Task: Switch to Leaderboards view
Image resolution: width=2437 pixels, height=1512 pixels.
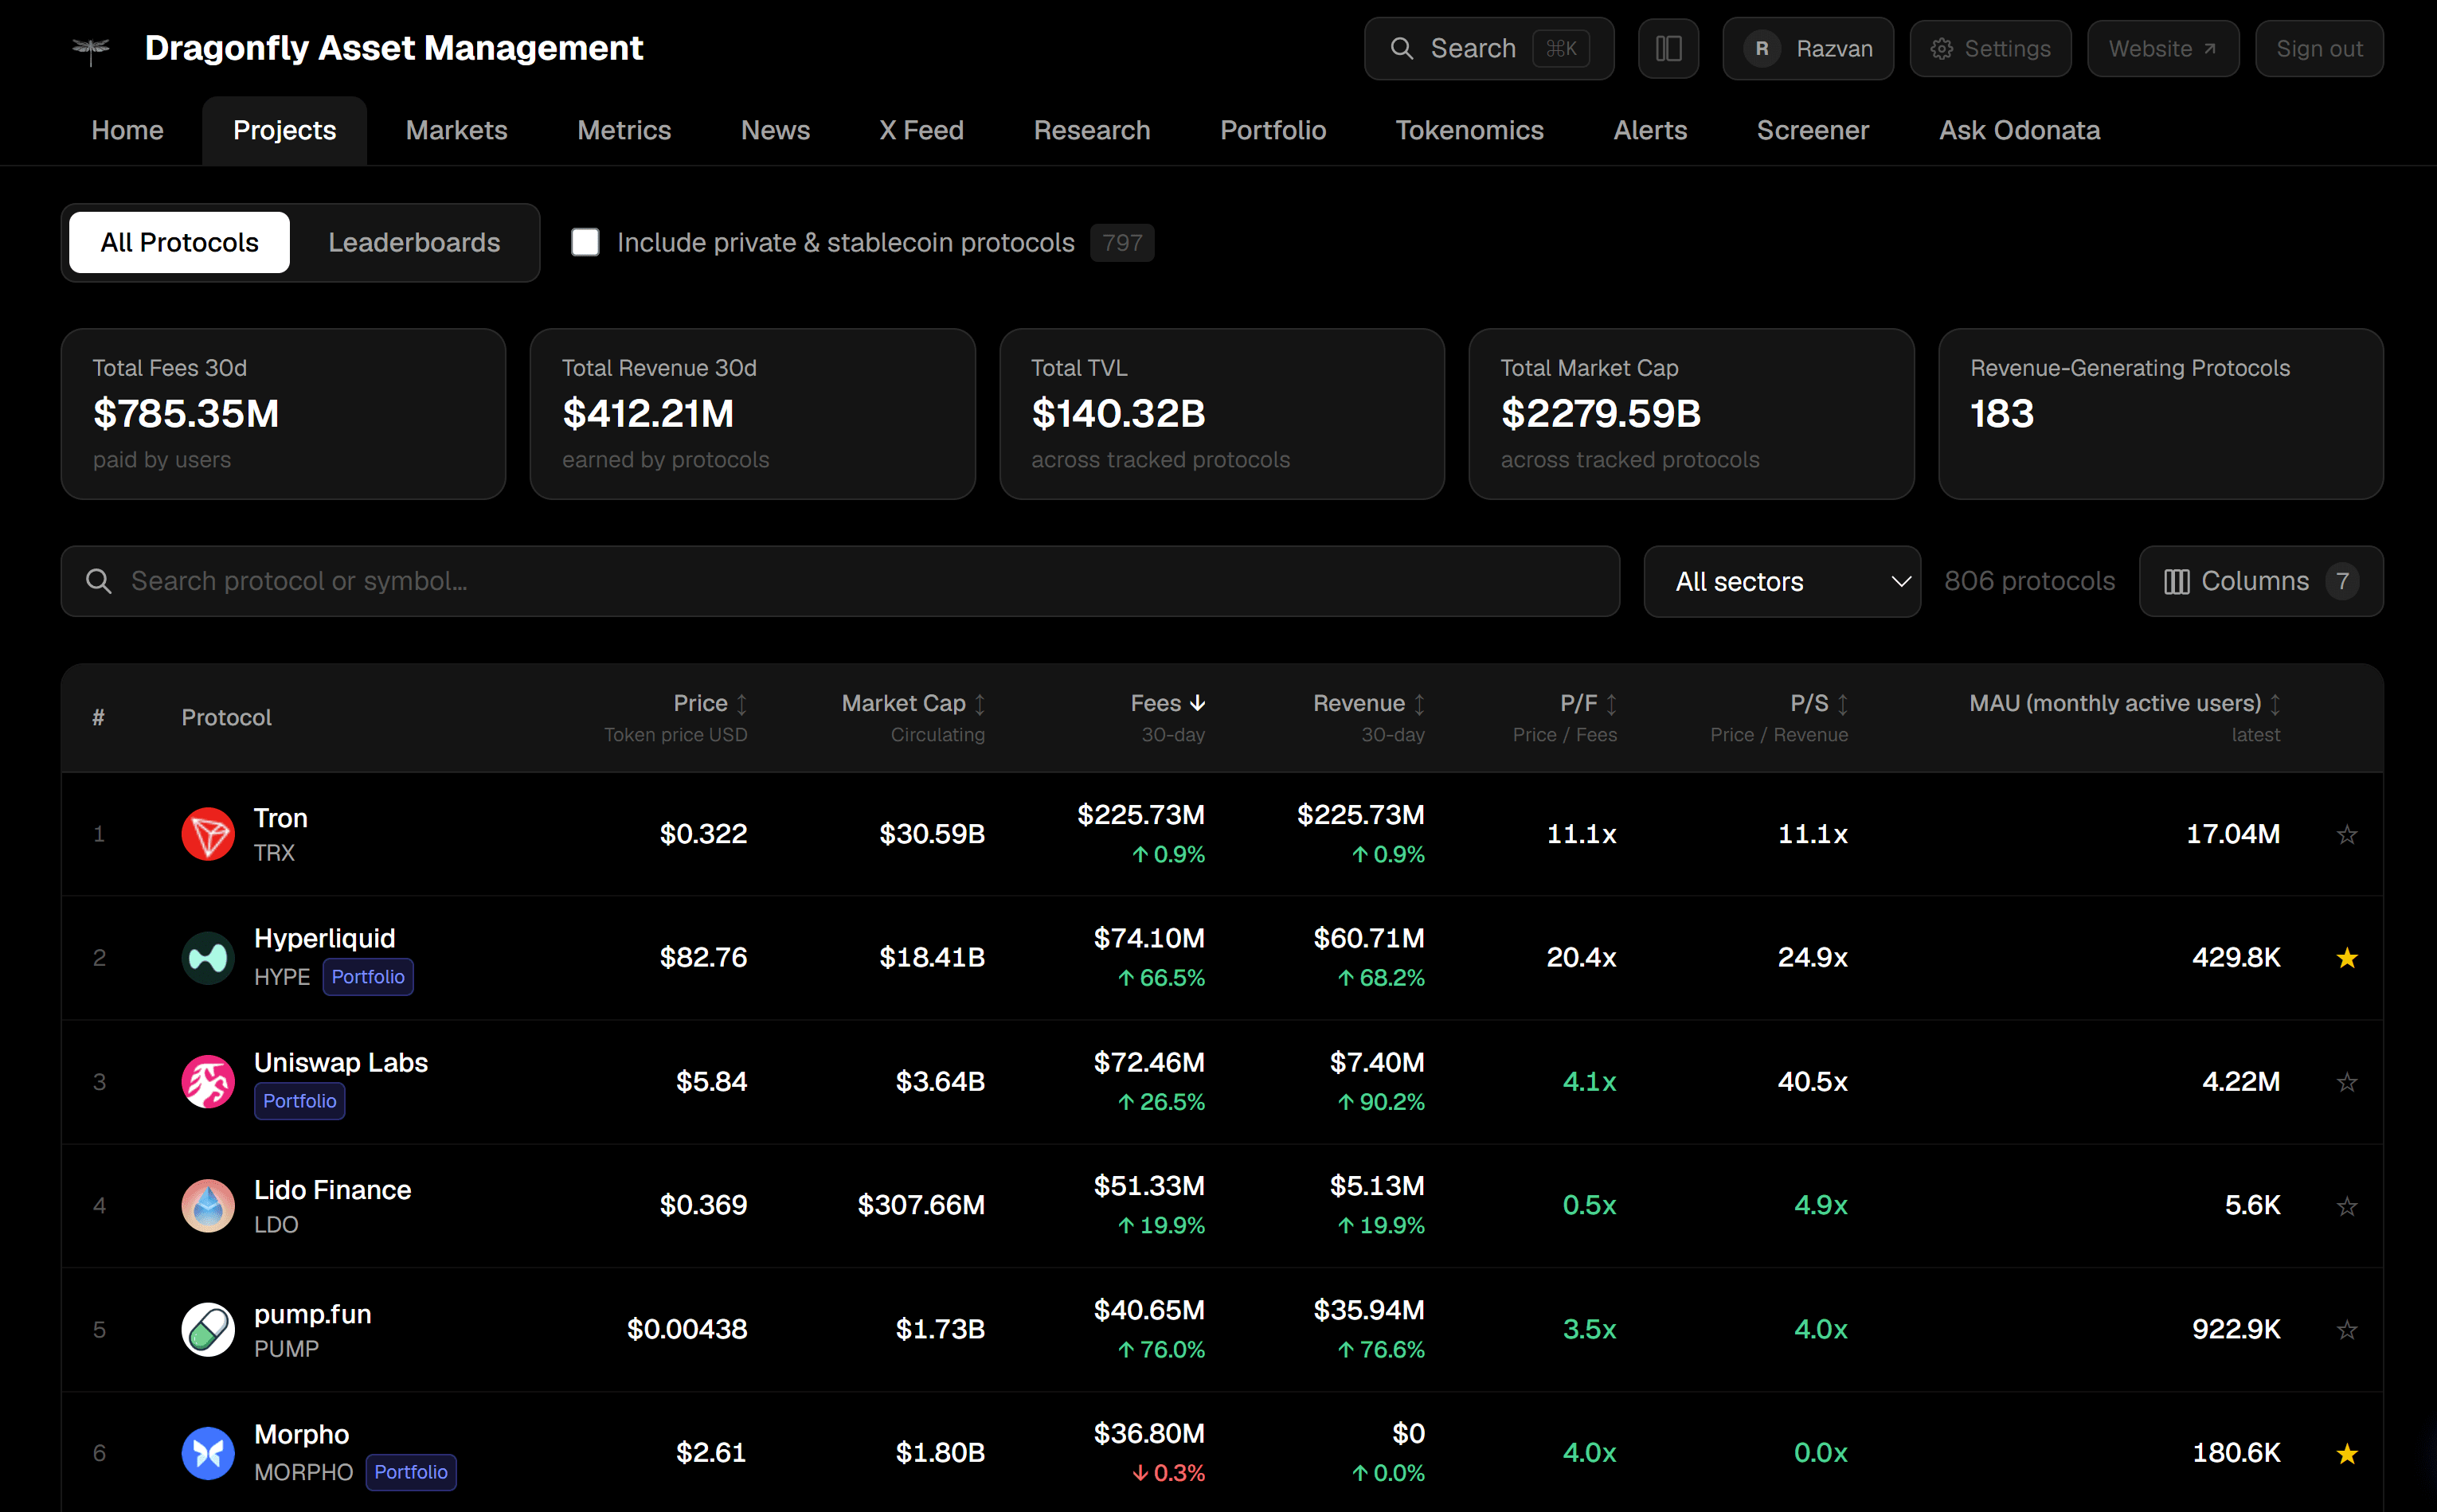Action: [414, 242]
